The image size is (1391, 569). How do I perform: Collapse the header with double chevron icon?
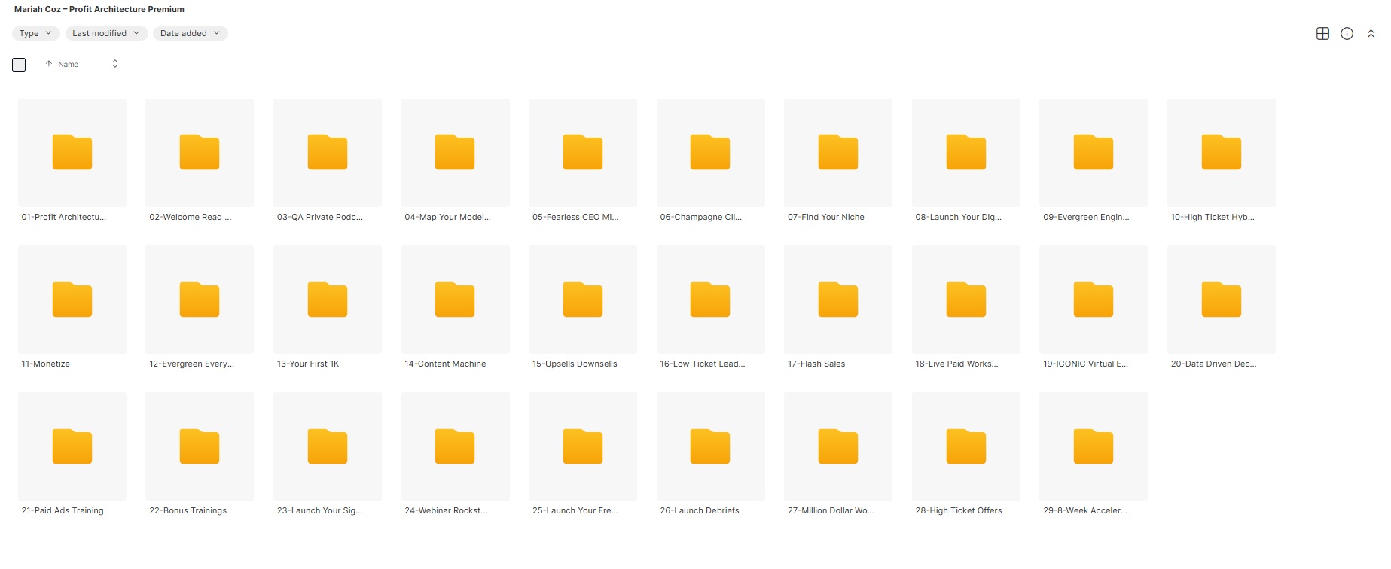[1371, 33]
